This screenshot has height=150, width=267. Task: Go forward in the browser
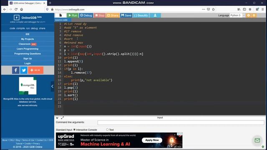point(10,10)
